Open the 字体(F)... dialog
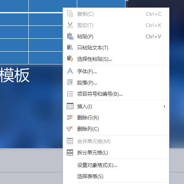 click(116, 71)
